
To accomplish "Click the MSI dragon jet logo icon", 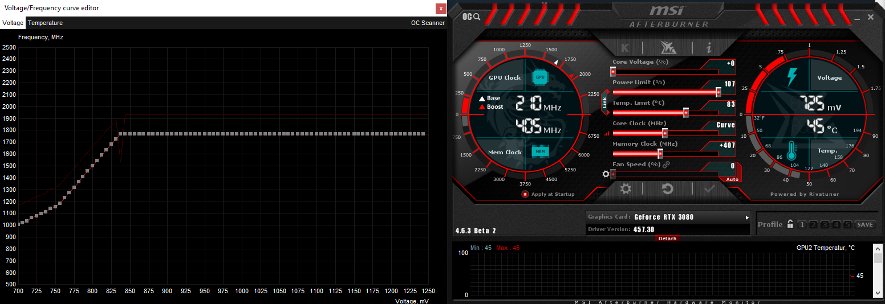I will pos(667,47).
